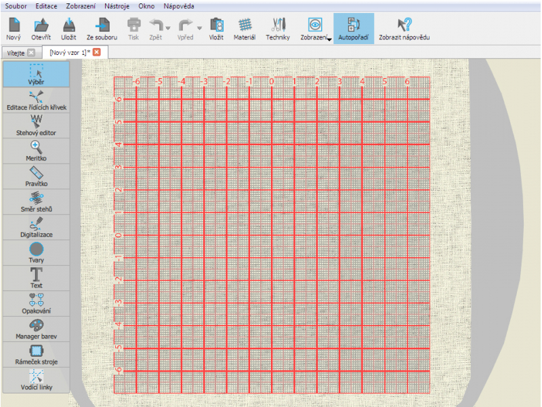The width and height of the screenshot is (542, 407).
Task: Expand the Zpět undo history dropdown
Action: click(167, 28)
